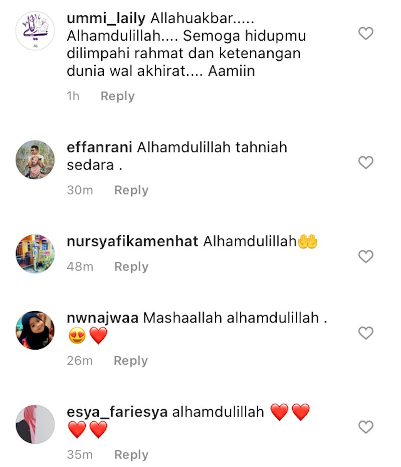Open effanrani's profile avatar
The height and width of the screenshot is (467, 401).
click(x=35, y=160)
